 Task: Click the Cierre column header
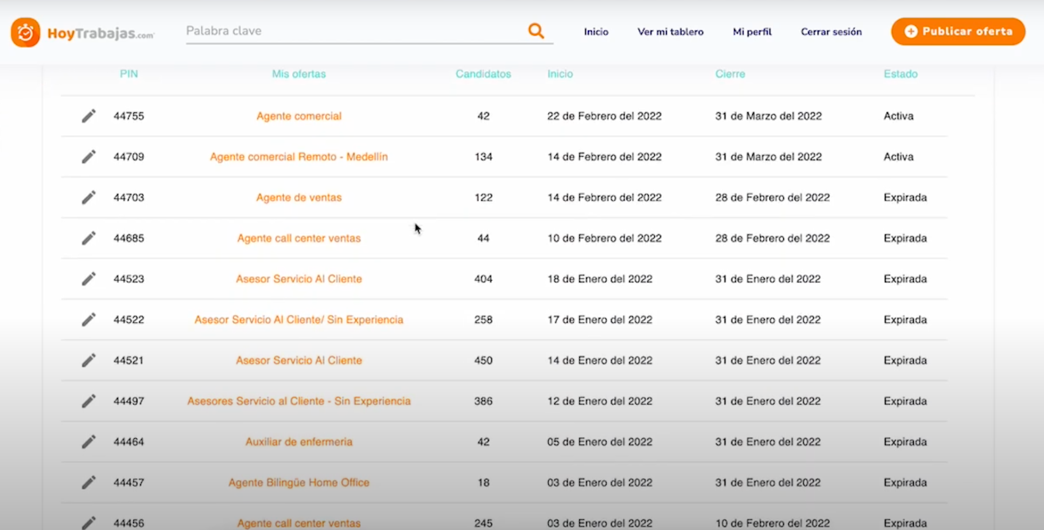[730, 74]
